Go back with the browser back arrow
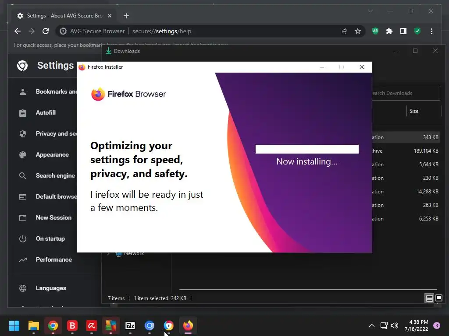 18,31
